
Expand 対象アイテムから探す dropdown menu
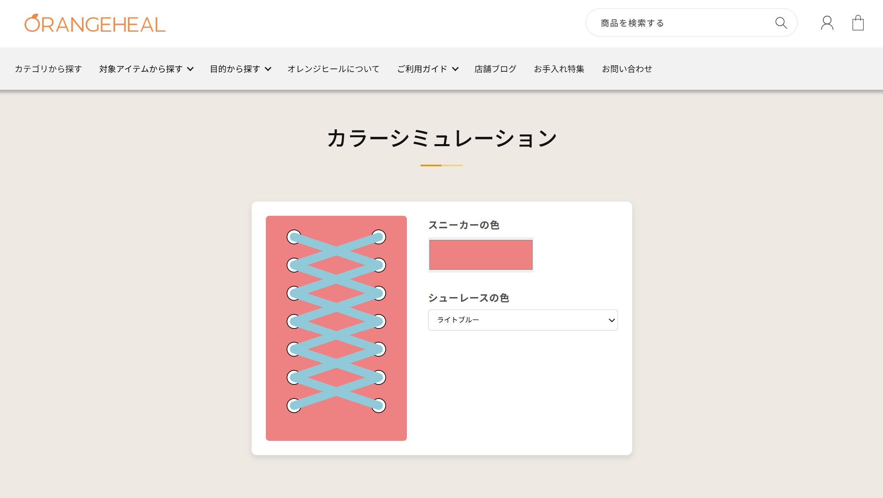[x=146, y=69]
